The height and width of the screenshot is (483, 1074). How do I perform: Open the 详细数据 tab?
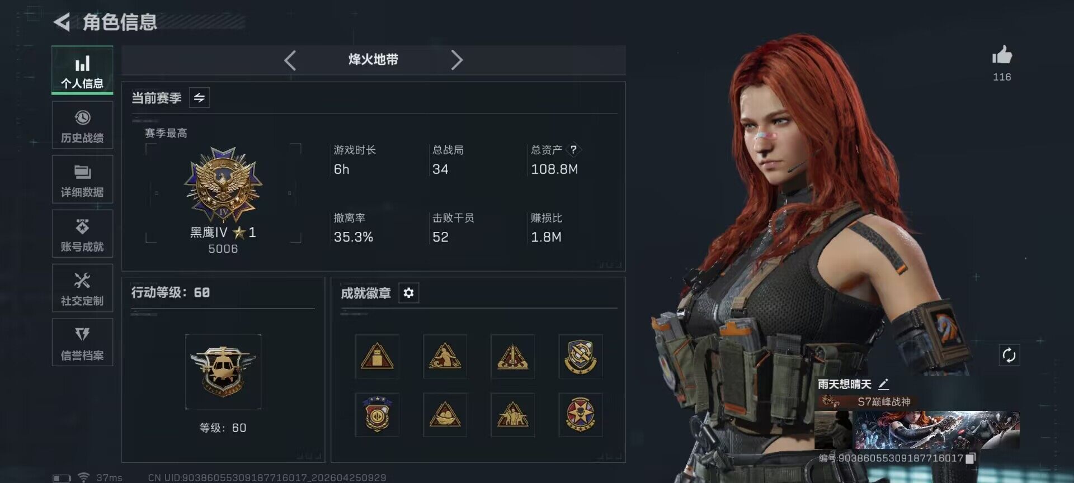tap(82, 179)
